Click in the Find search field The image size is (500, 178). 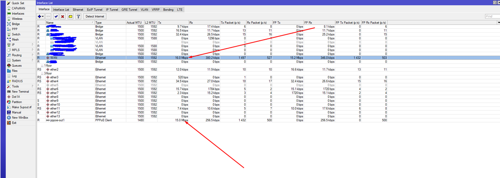[x=492, y=16]
